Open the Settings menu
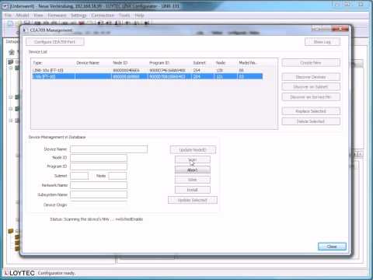The height and width of the screenshot is (280, 373). click(78, 16)
